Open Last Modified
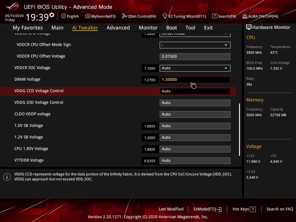The width and height of the screenshot is (296, 222). point(171,209)
